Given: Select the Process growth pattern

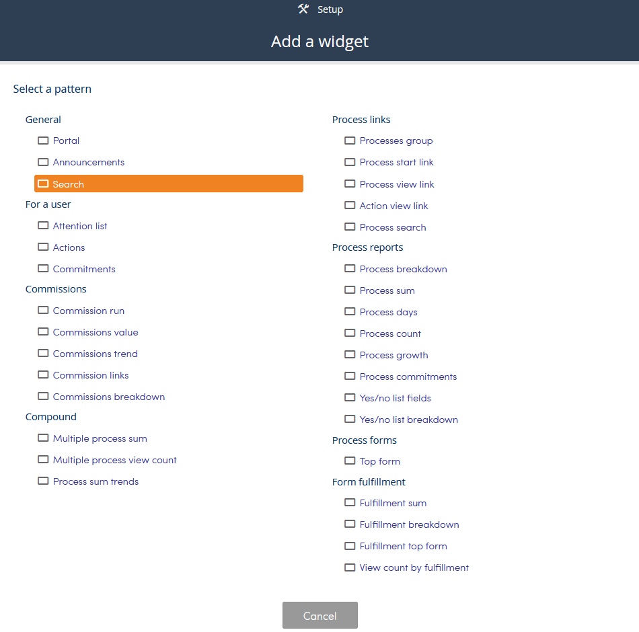Looking at the screenshot, I should click(393, 355).
